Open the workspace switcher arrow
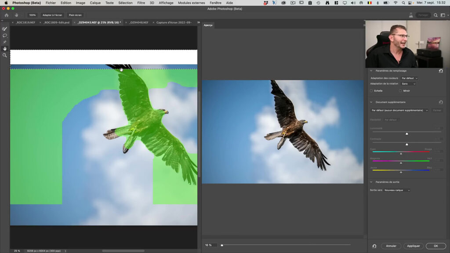The image size is (450, 253). click(448, 15)
